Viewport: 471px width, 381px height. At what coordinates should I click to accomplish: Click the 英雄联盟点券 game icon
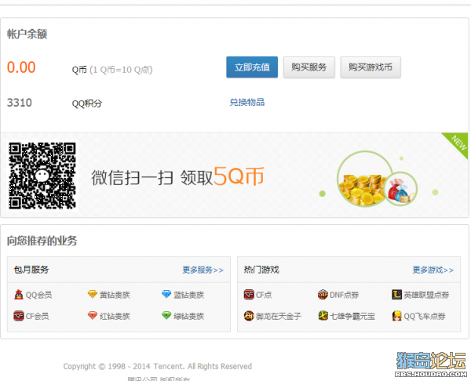[396, 295]
